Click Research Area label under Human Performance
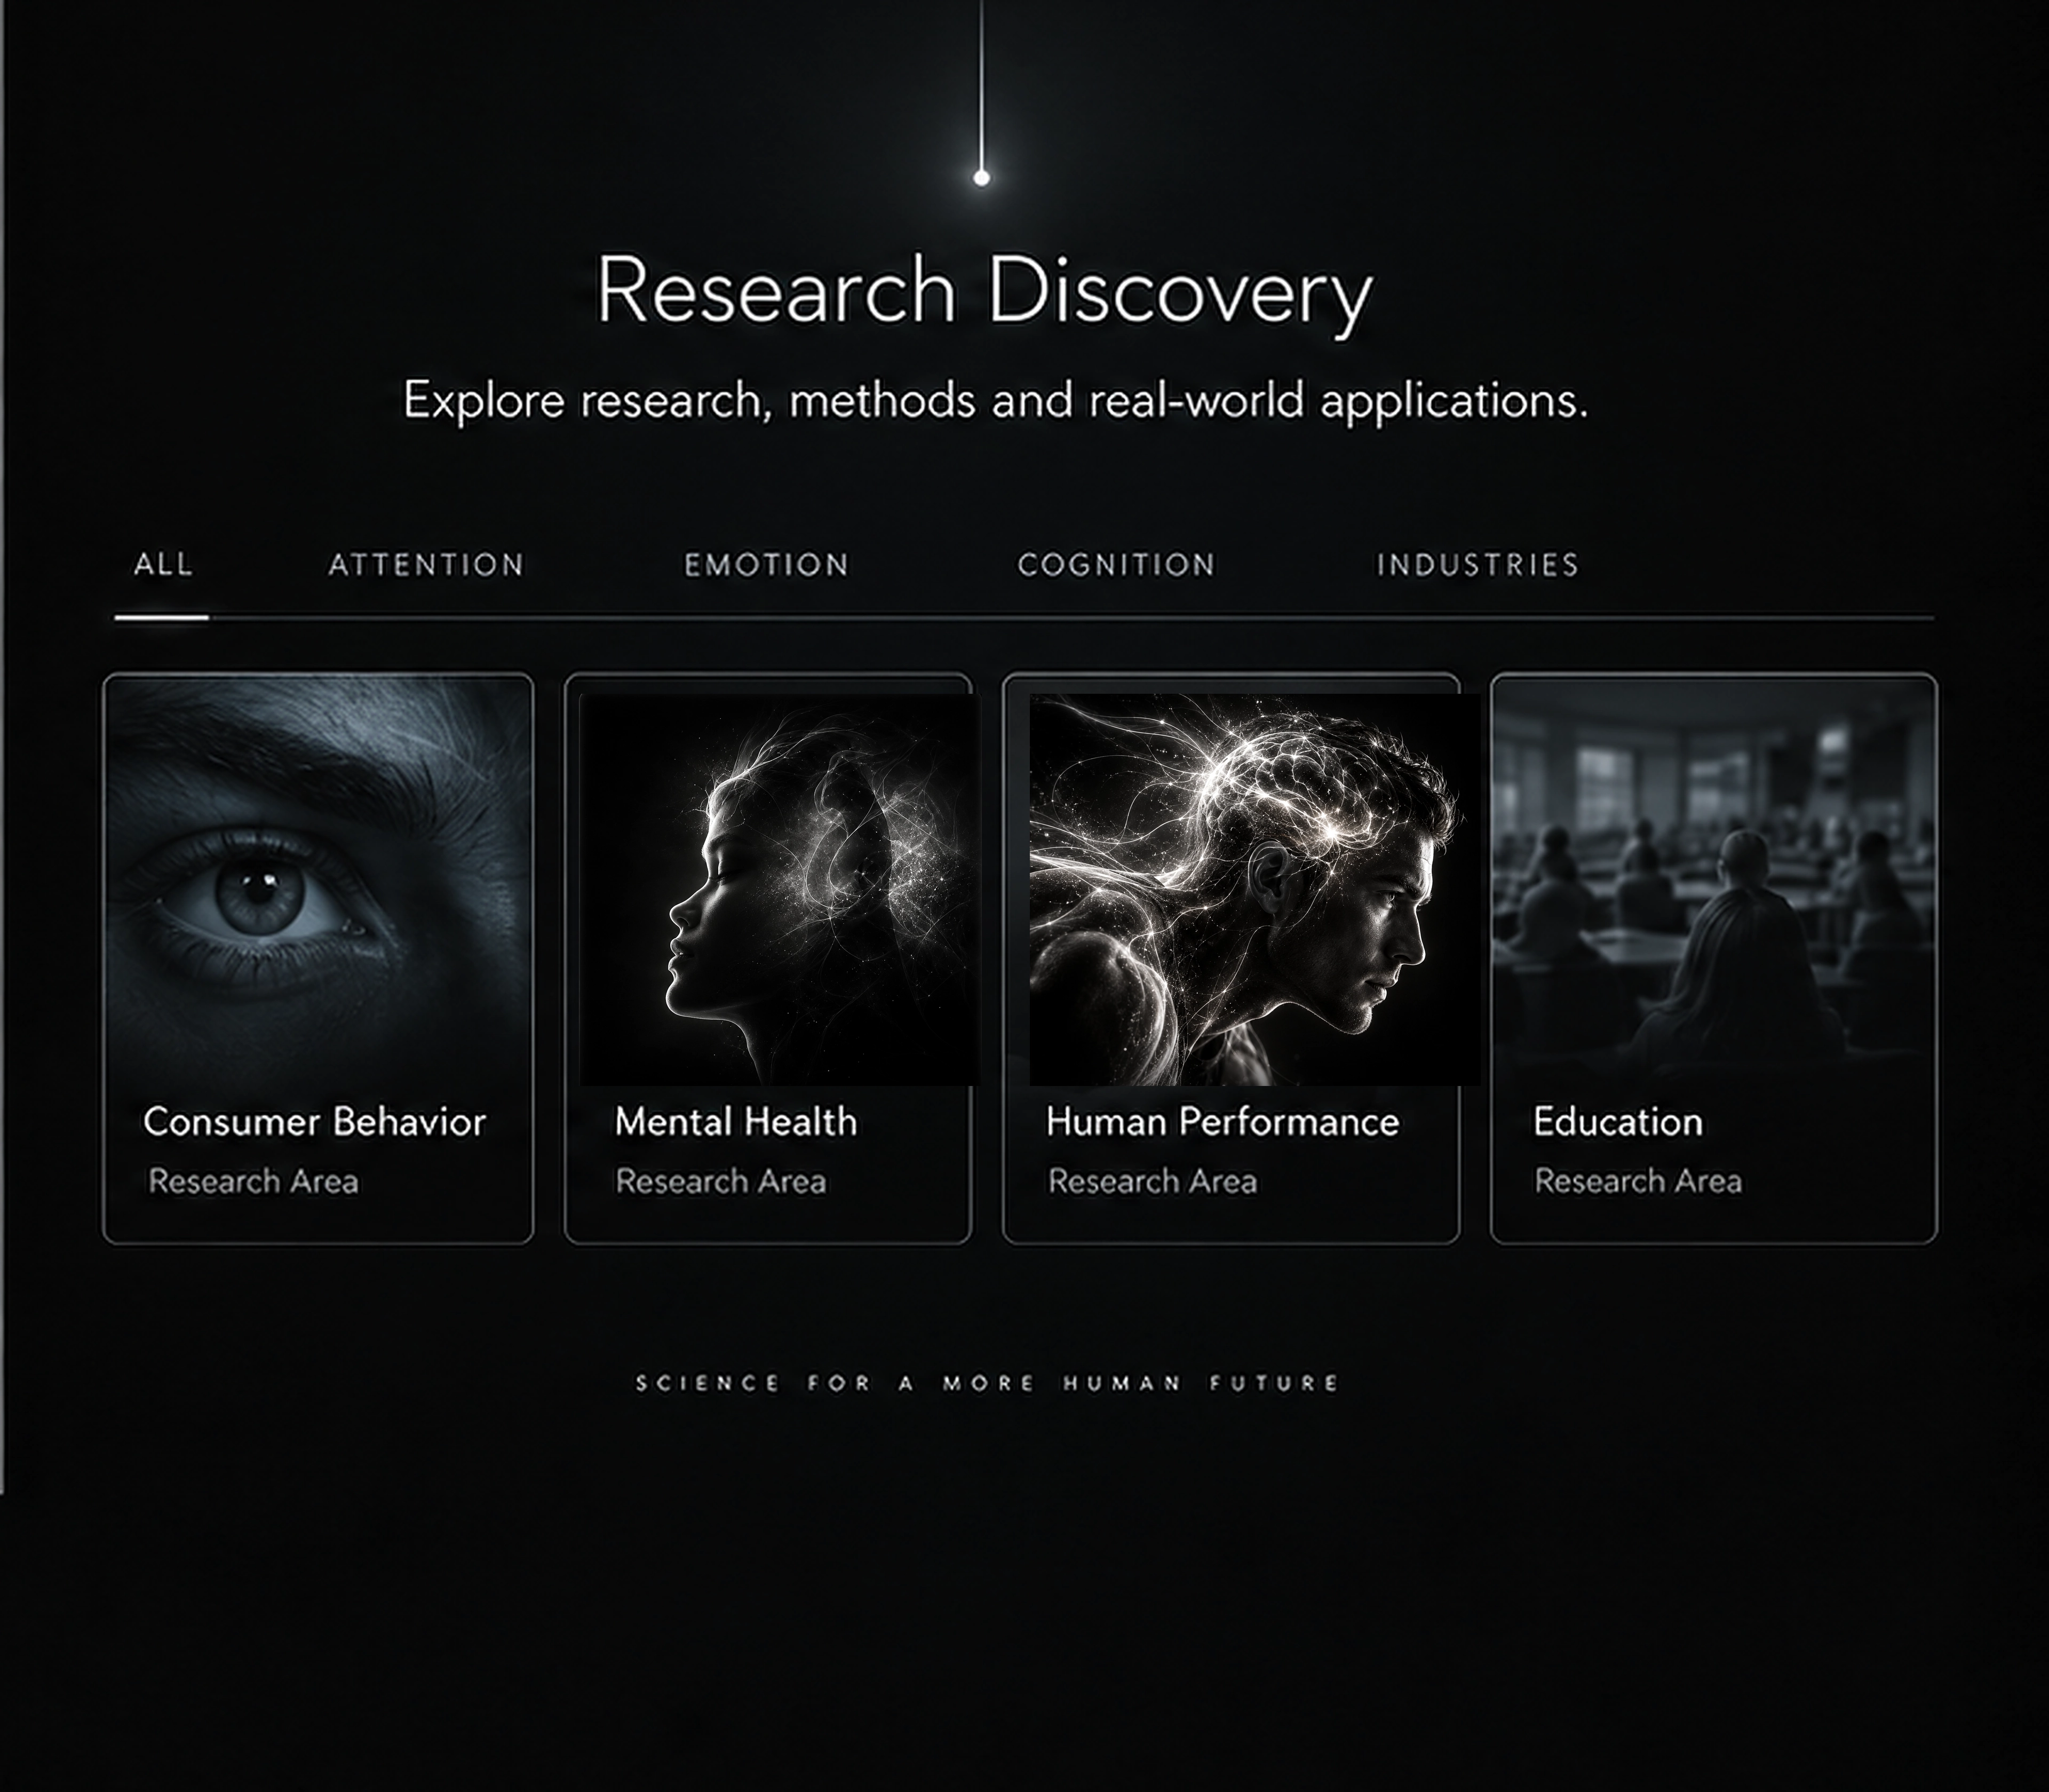 [x=1152, y=1182]
